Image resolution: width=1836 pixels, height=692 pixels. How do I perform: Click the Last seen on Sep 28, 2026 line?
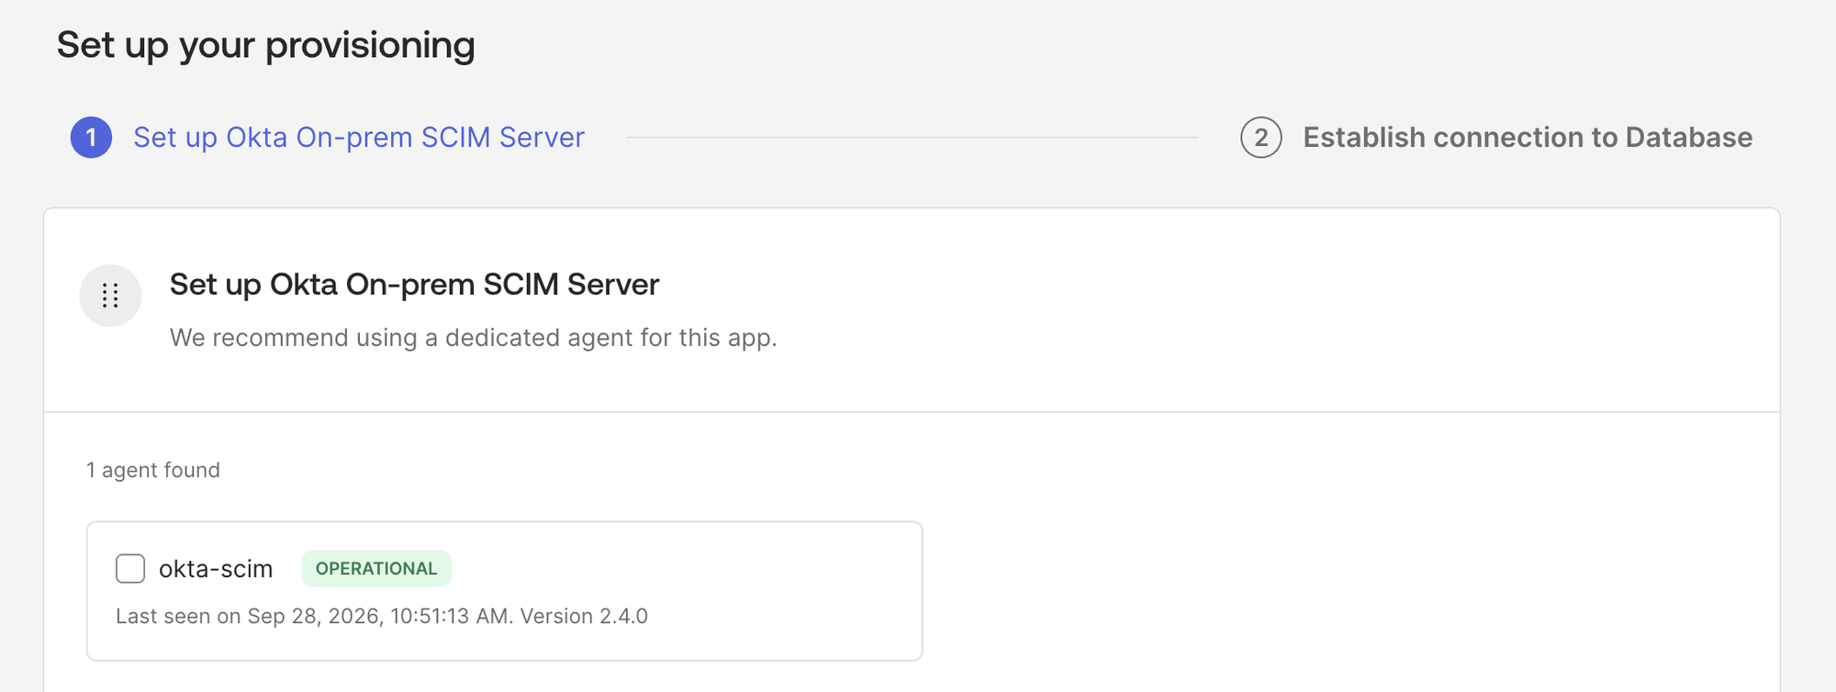[x=382, y=616]
